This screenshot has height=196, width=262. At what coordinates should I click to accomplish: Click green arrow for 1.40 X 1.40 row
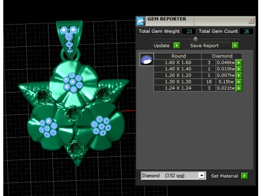click(239, 69)
